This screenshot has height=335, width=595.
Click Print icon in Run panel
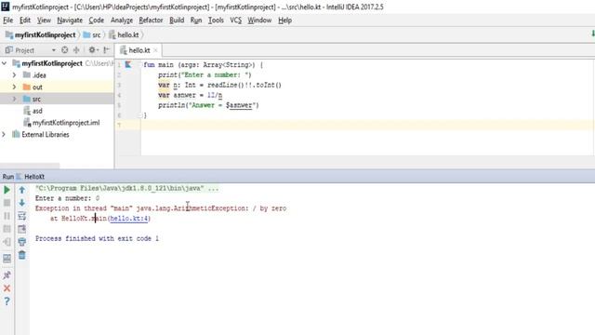tap(22, 242)
